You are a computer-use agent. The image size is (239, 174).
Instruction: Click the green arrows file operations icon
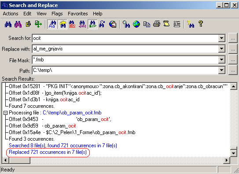[38, 24]
